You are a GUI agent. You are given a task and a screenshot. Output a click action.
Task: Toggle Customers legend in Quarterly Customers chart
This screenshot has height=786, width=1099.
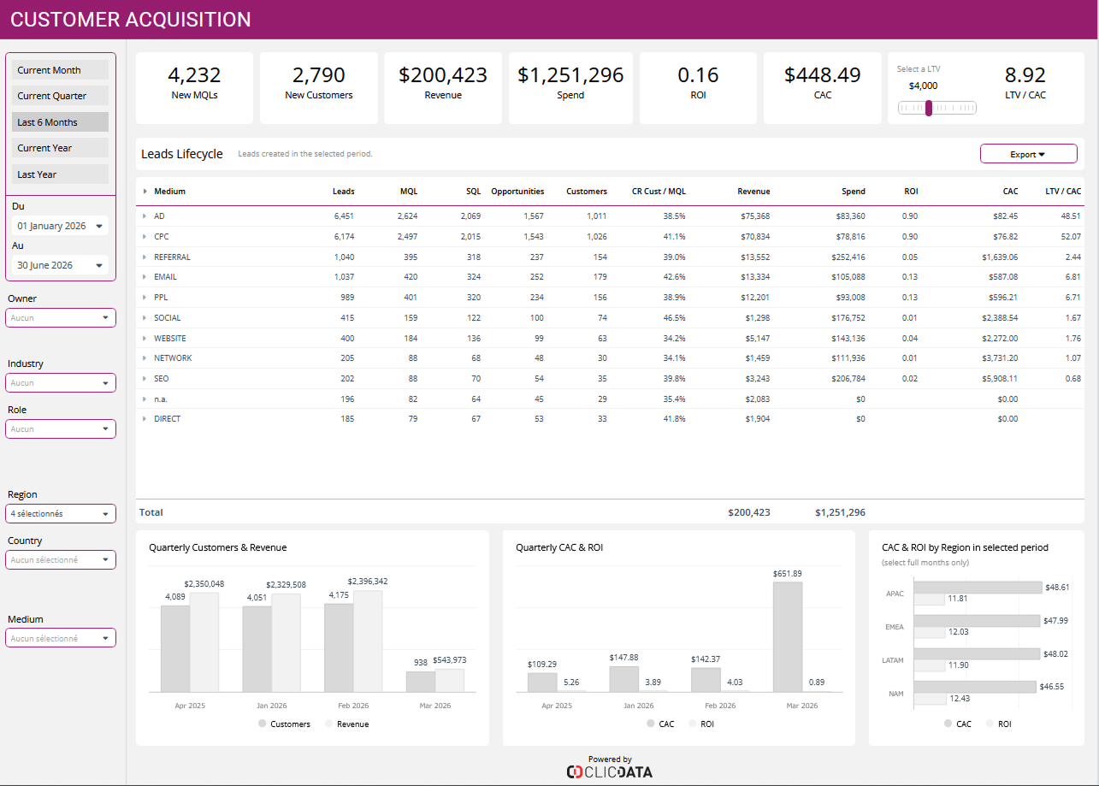click(284, 724)
